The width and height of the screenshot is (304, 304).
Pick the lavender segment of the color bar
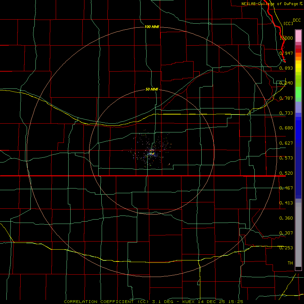pyautogui.click(x=298, y=107)
